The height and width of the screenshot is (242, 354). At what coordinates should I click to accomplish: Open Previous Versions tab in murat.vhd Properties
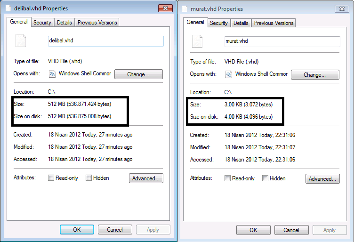pyautogui.click(x=274, y=23)
